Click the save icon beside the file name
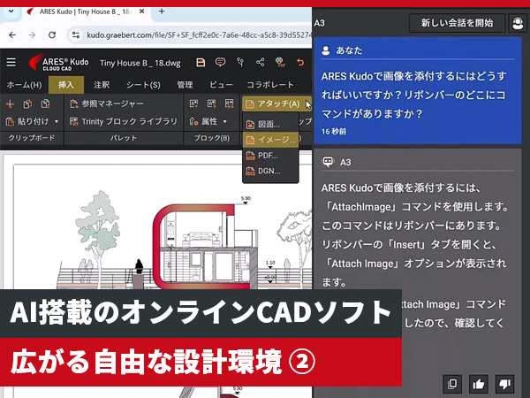Screen dimensions: 530x398 click(201, 63)
